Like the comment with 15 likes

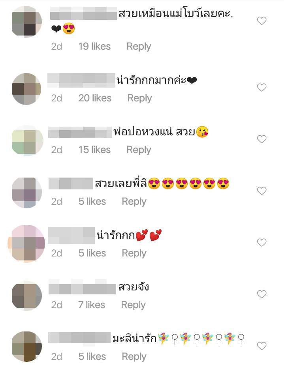[x=261, y=139]
